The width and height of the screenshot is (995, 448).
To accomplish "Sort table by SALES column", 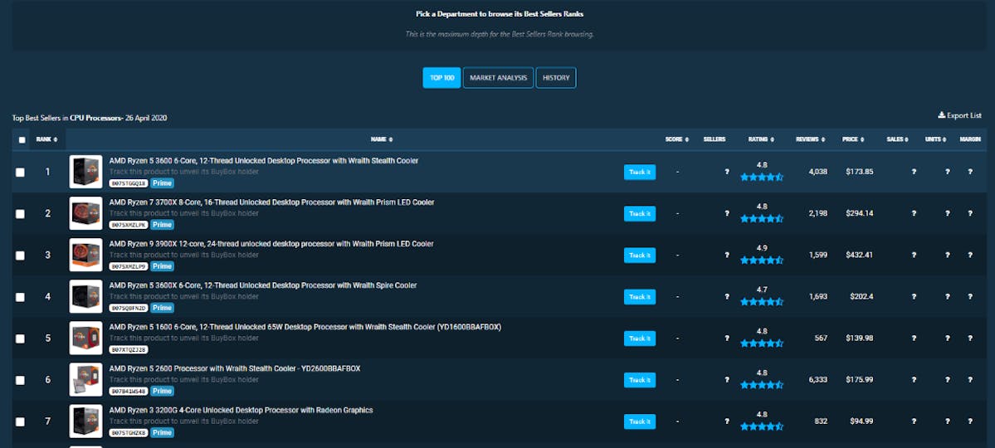I will [898, 139].
